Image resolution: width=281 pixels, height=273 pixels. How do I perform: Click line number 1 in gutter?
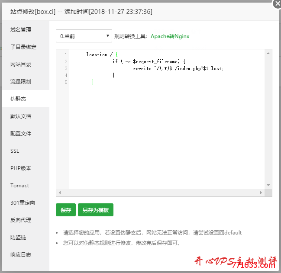click(66, 55)
